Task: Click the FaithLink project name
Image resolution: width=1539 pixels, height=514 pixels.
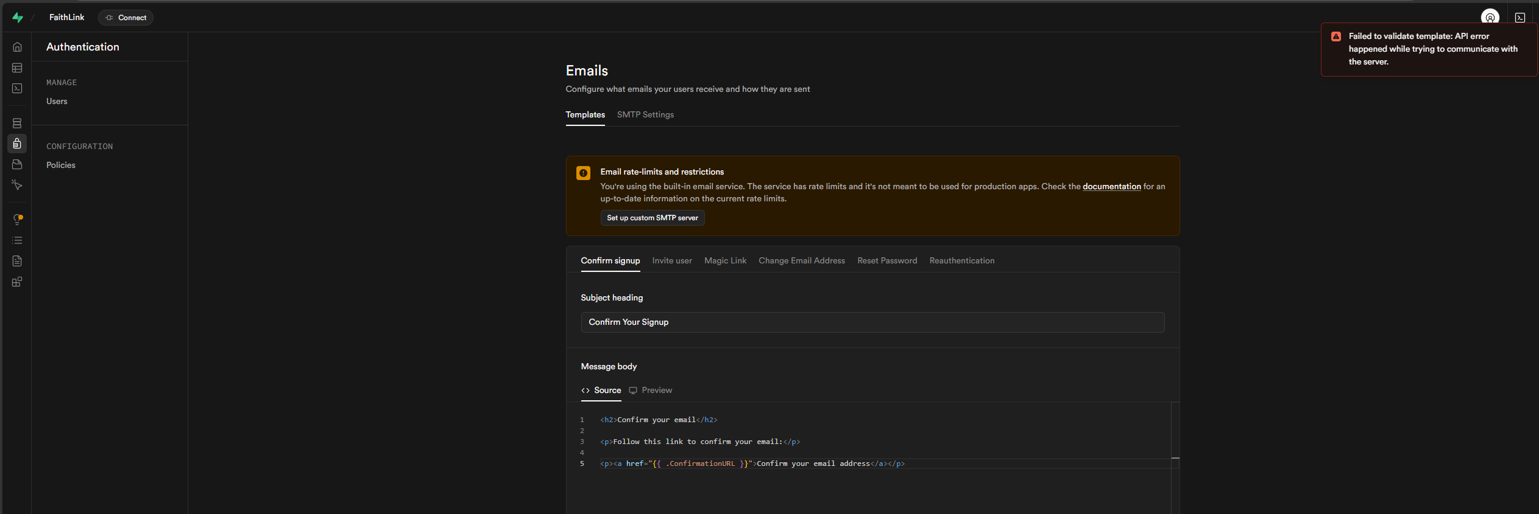Action: click(x=67, y=18)
